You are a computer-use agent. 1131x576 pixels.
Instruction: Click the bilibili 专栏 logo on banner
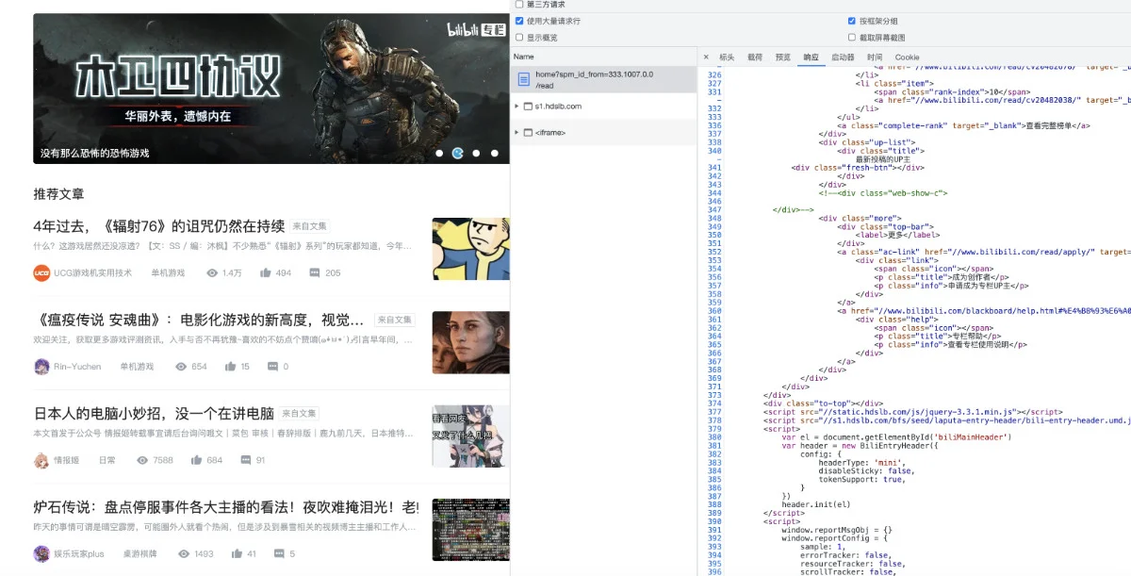474,29
